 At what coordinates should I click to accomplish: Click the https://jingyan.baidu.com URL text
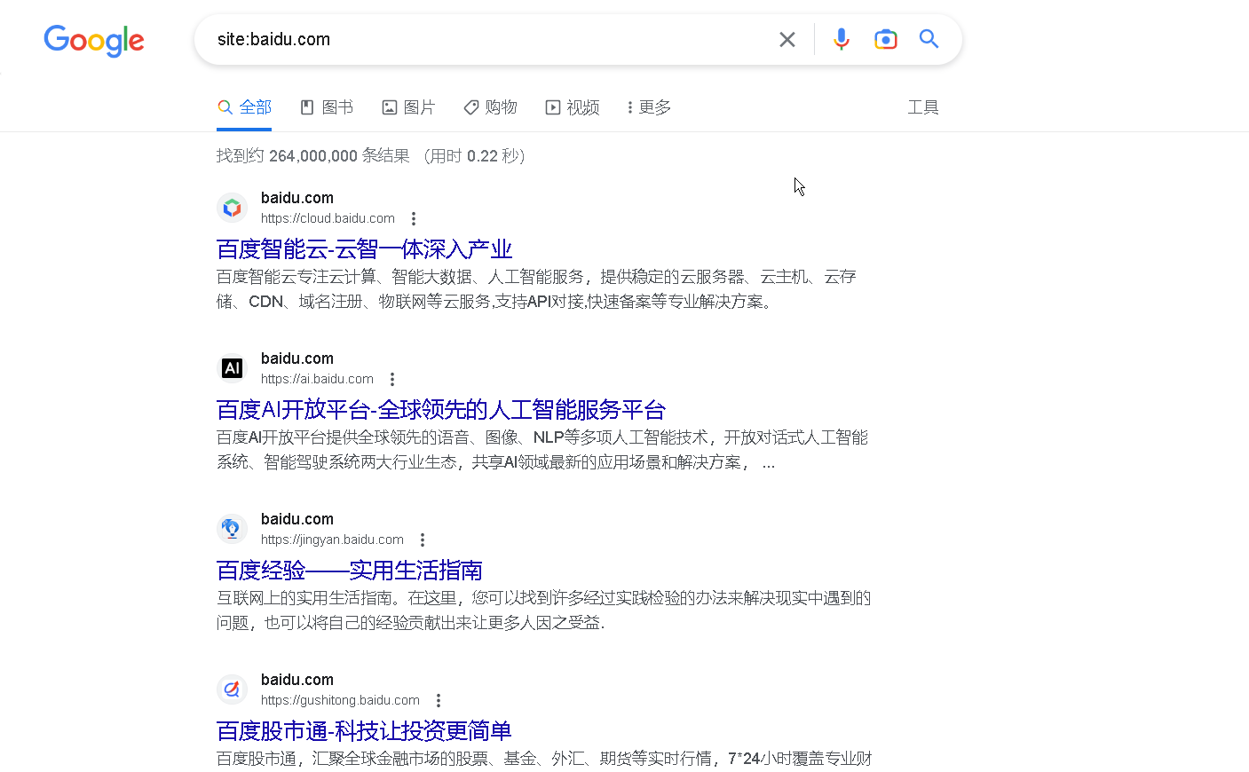click(x=332, y=540)
